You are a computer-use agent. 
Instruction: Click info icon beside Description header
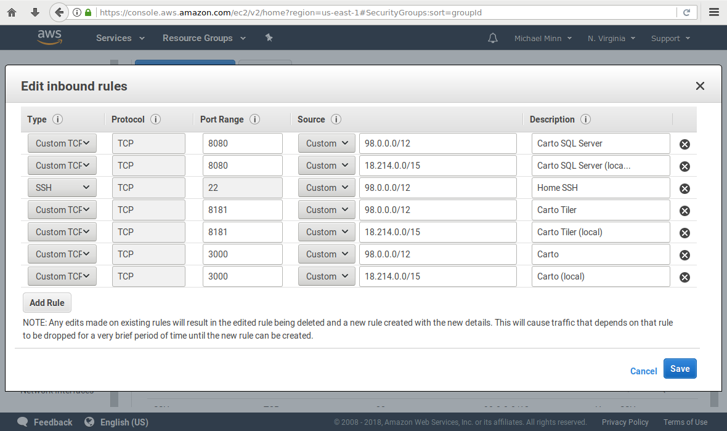tap(585, 119)
